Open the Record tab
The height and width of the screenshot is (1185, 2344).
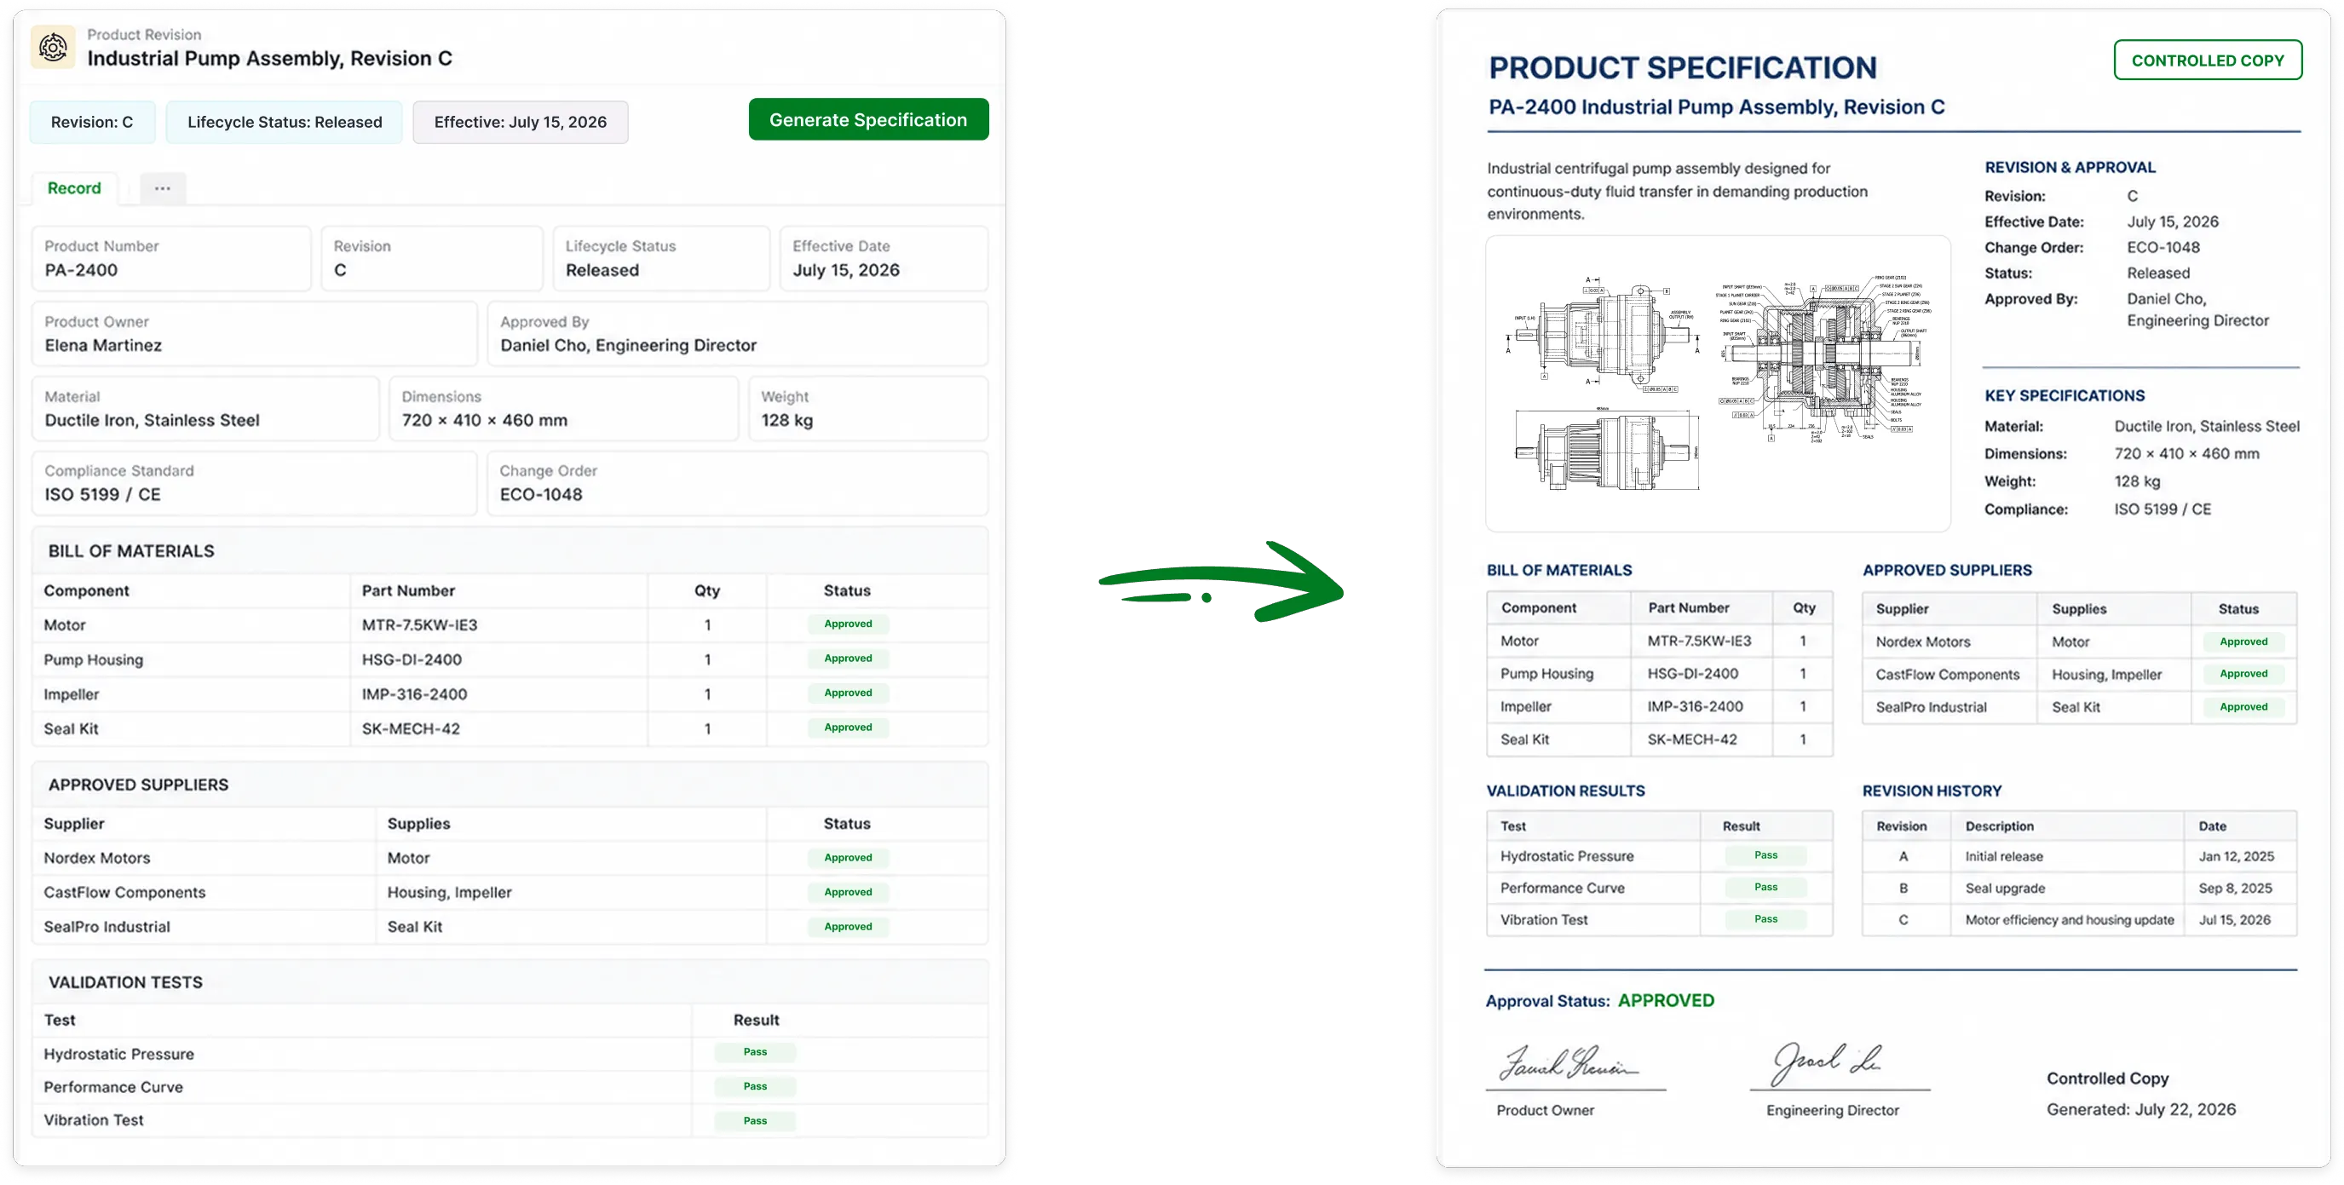coord(75,188)
